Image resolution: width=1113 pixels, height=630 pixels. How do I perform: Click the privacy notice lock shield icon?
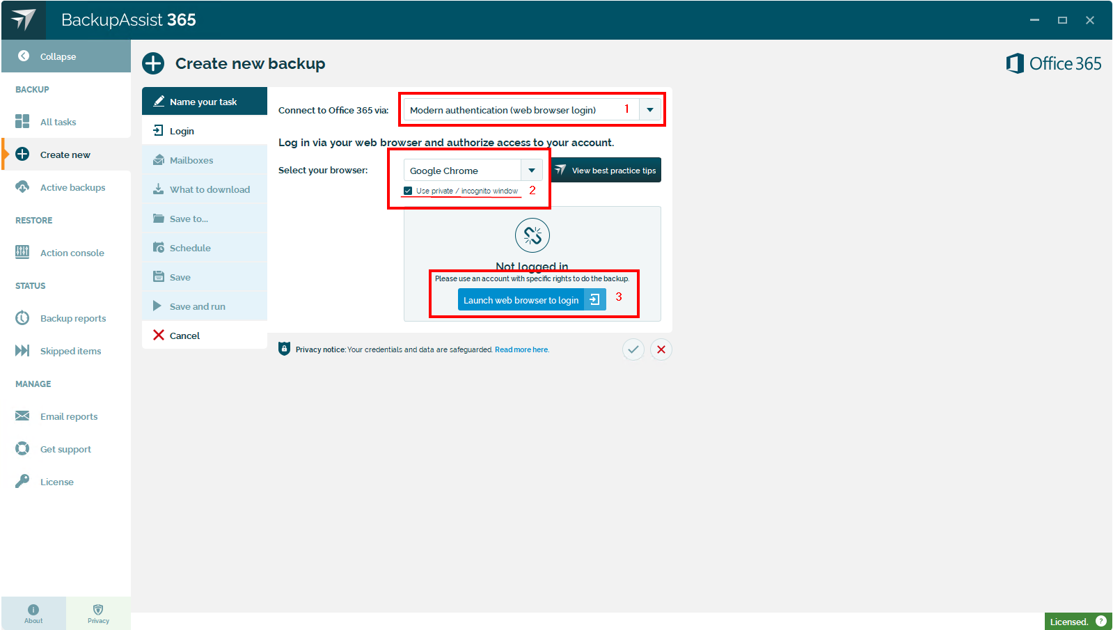tap(284, 349)
